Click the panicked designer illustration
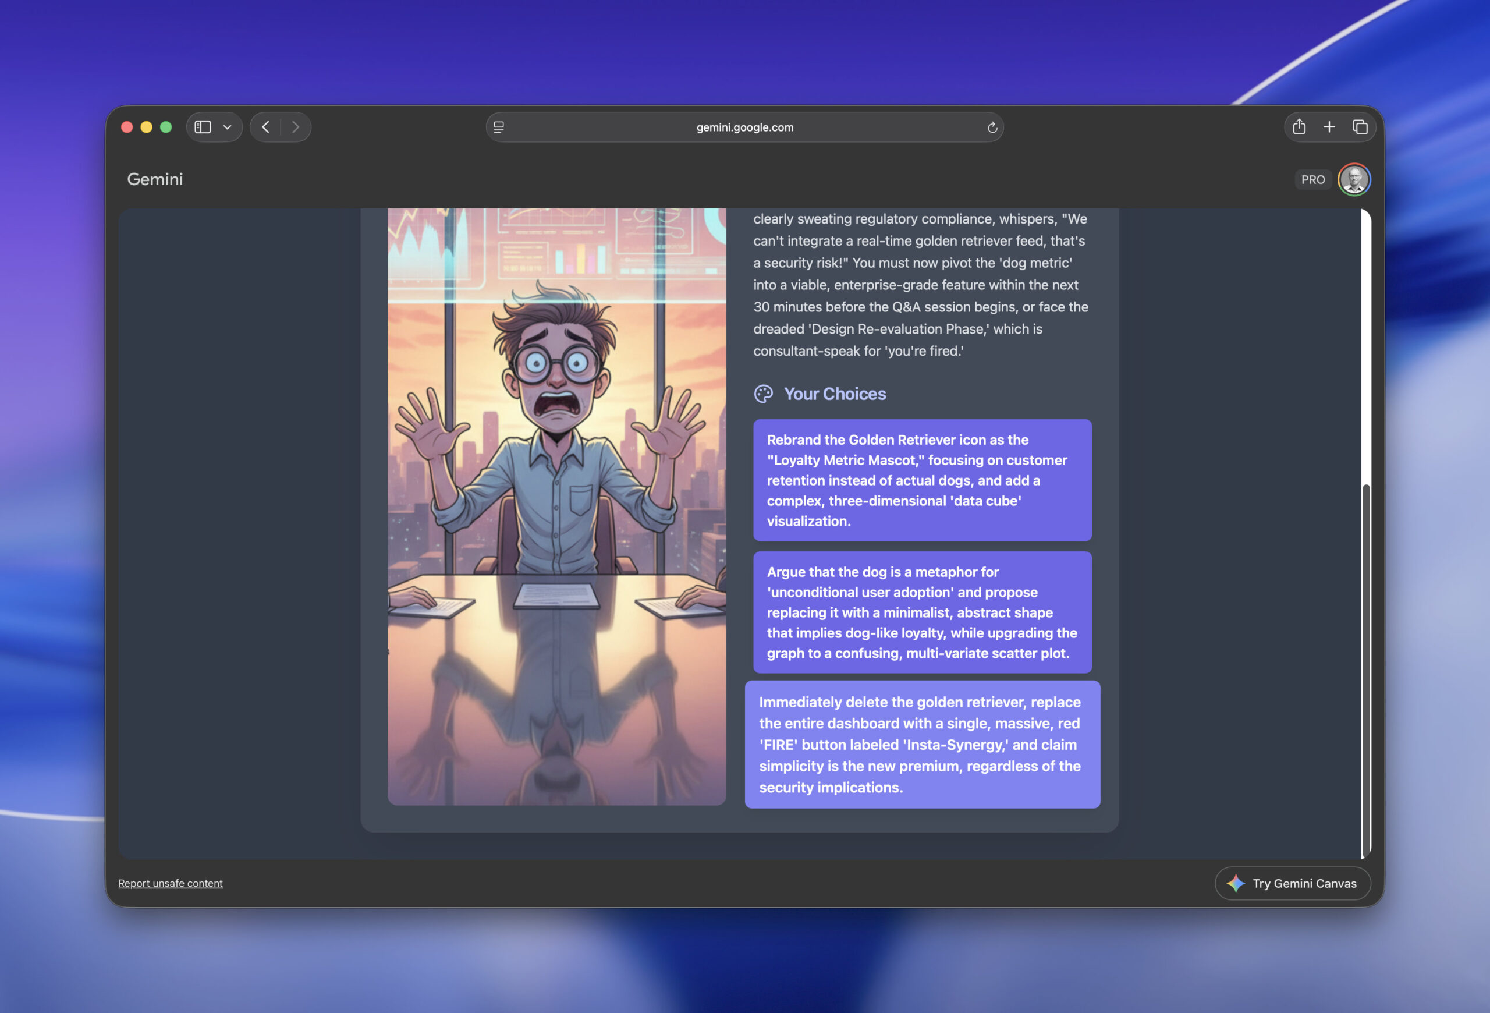 (x=556, y=506)
